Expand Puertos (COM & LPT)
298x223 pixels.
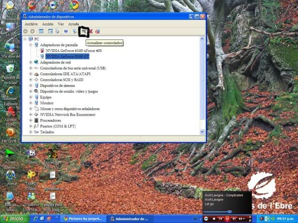31,126
